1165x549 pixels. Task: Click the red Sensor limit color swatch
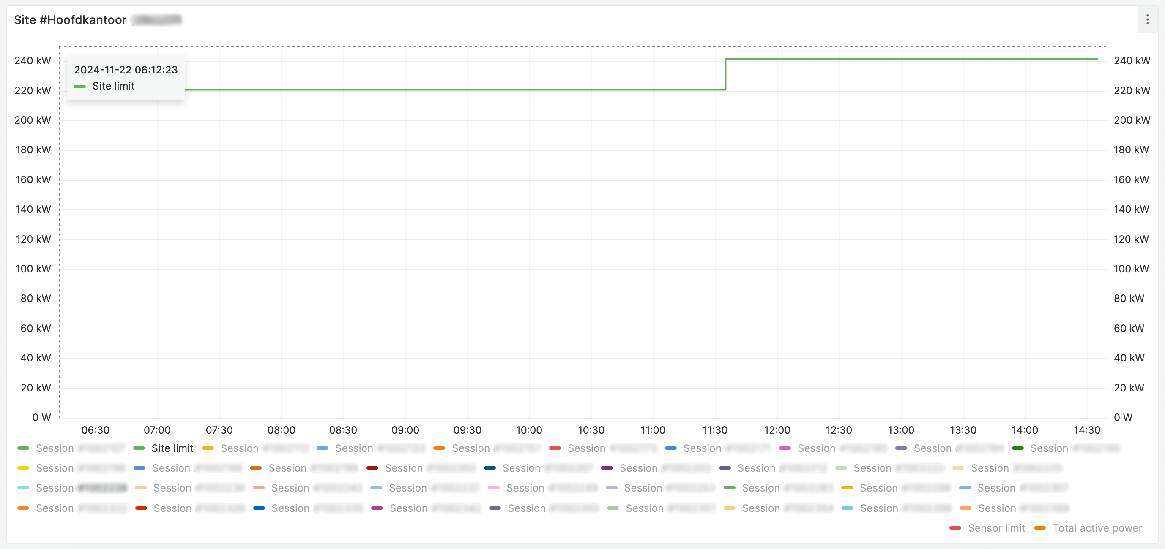pyautogui.click(x=955, y=528)
